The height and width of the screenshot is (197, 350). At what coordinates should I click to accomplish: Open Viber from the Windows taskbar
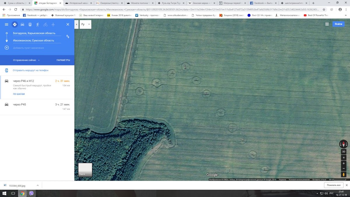pyautogui.click(x=31, y=193)
